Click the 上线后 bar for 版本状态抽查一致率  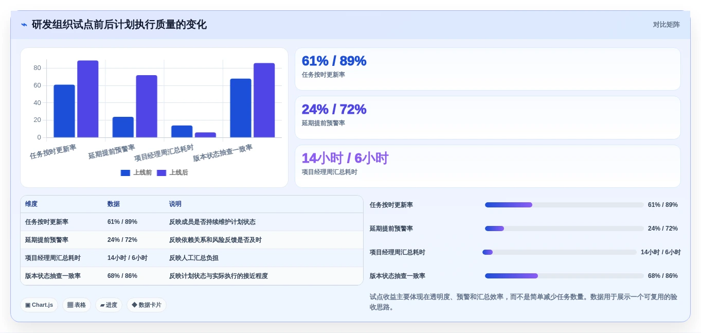(x=264, y=100)
